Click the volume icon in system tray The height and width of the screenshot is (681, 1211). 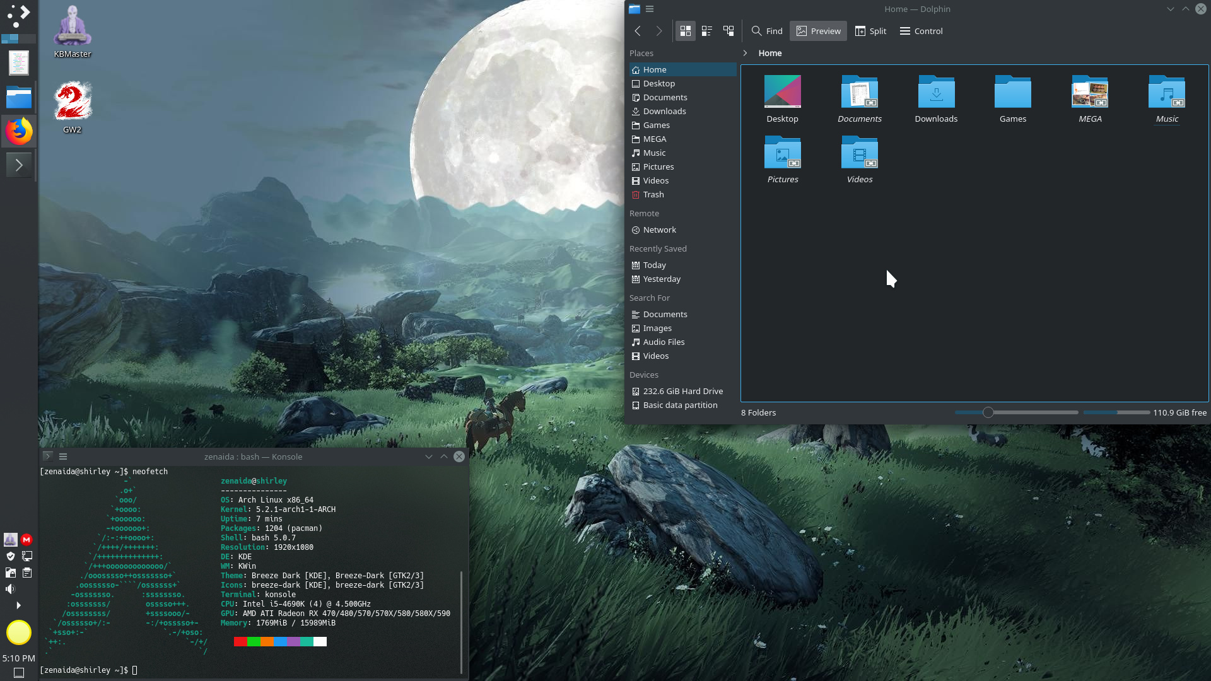click(x=10, y=589)
